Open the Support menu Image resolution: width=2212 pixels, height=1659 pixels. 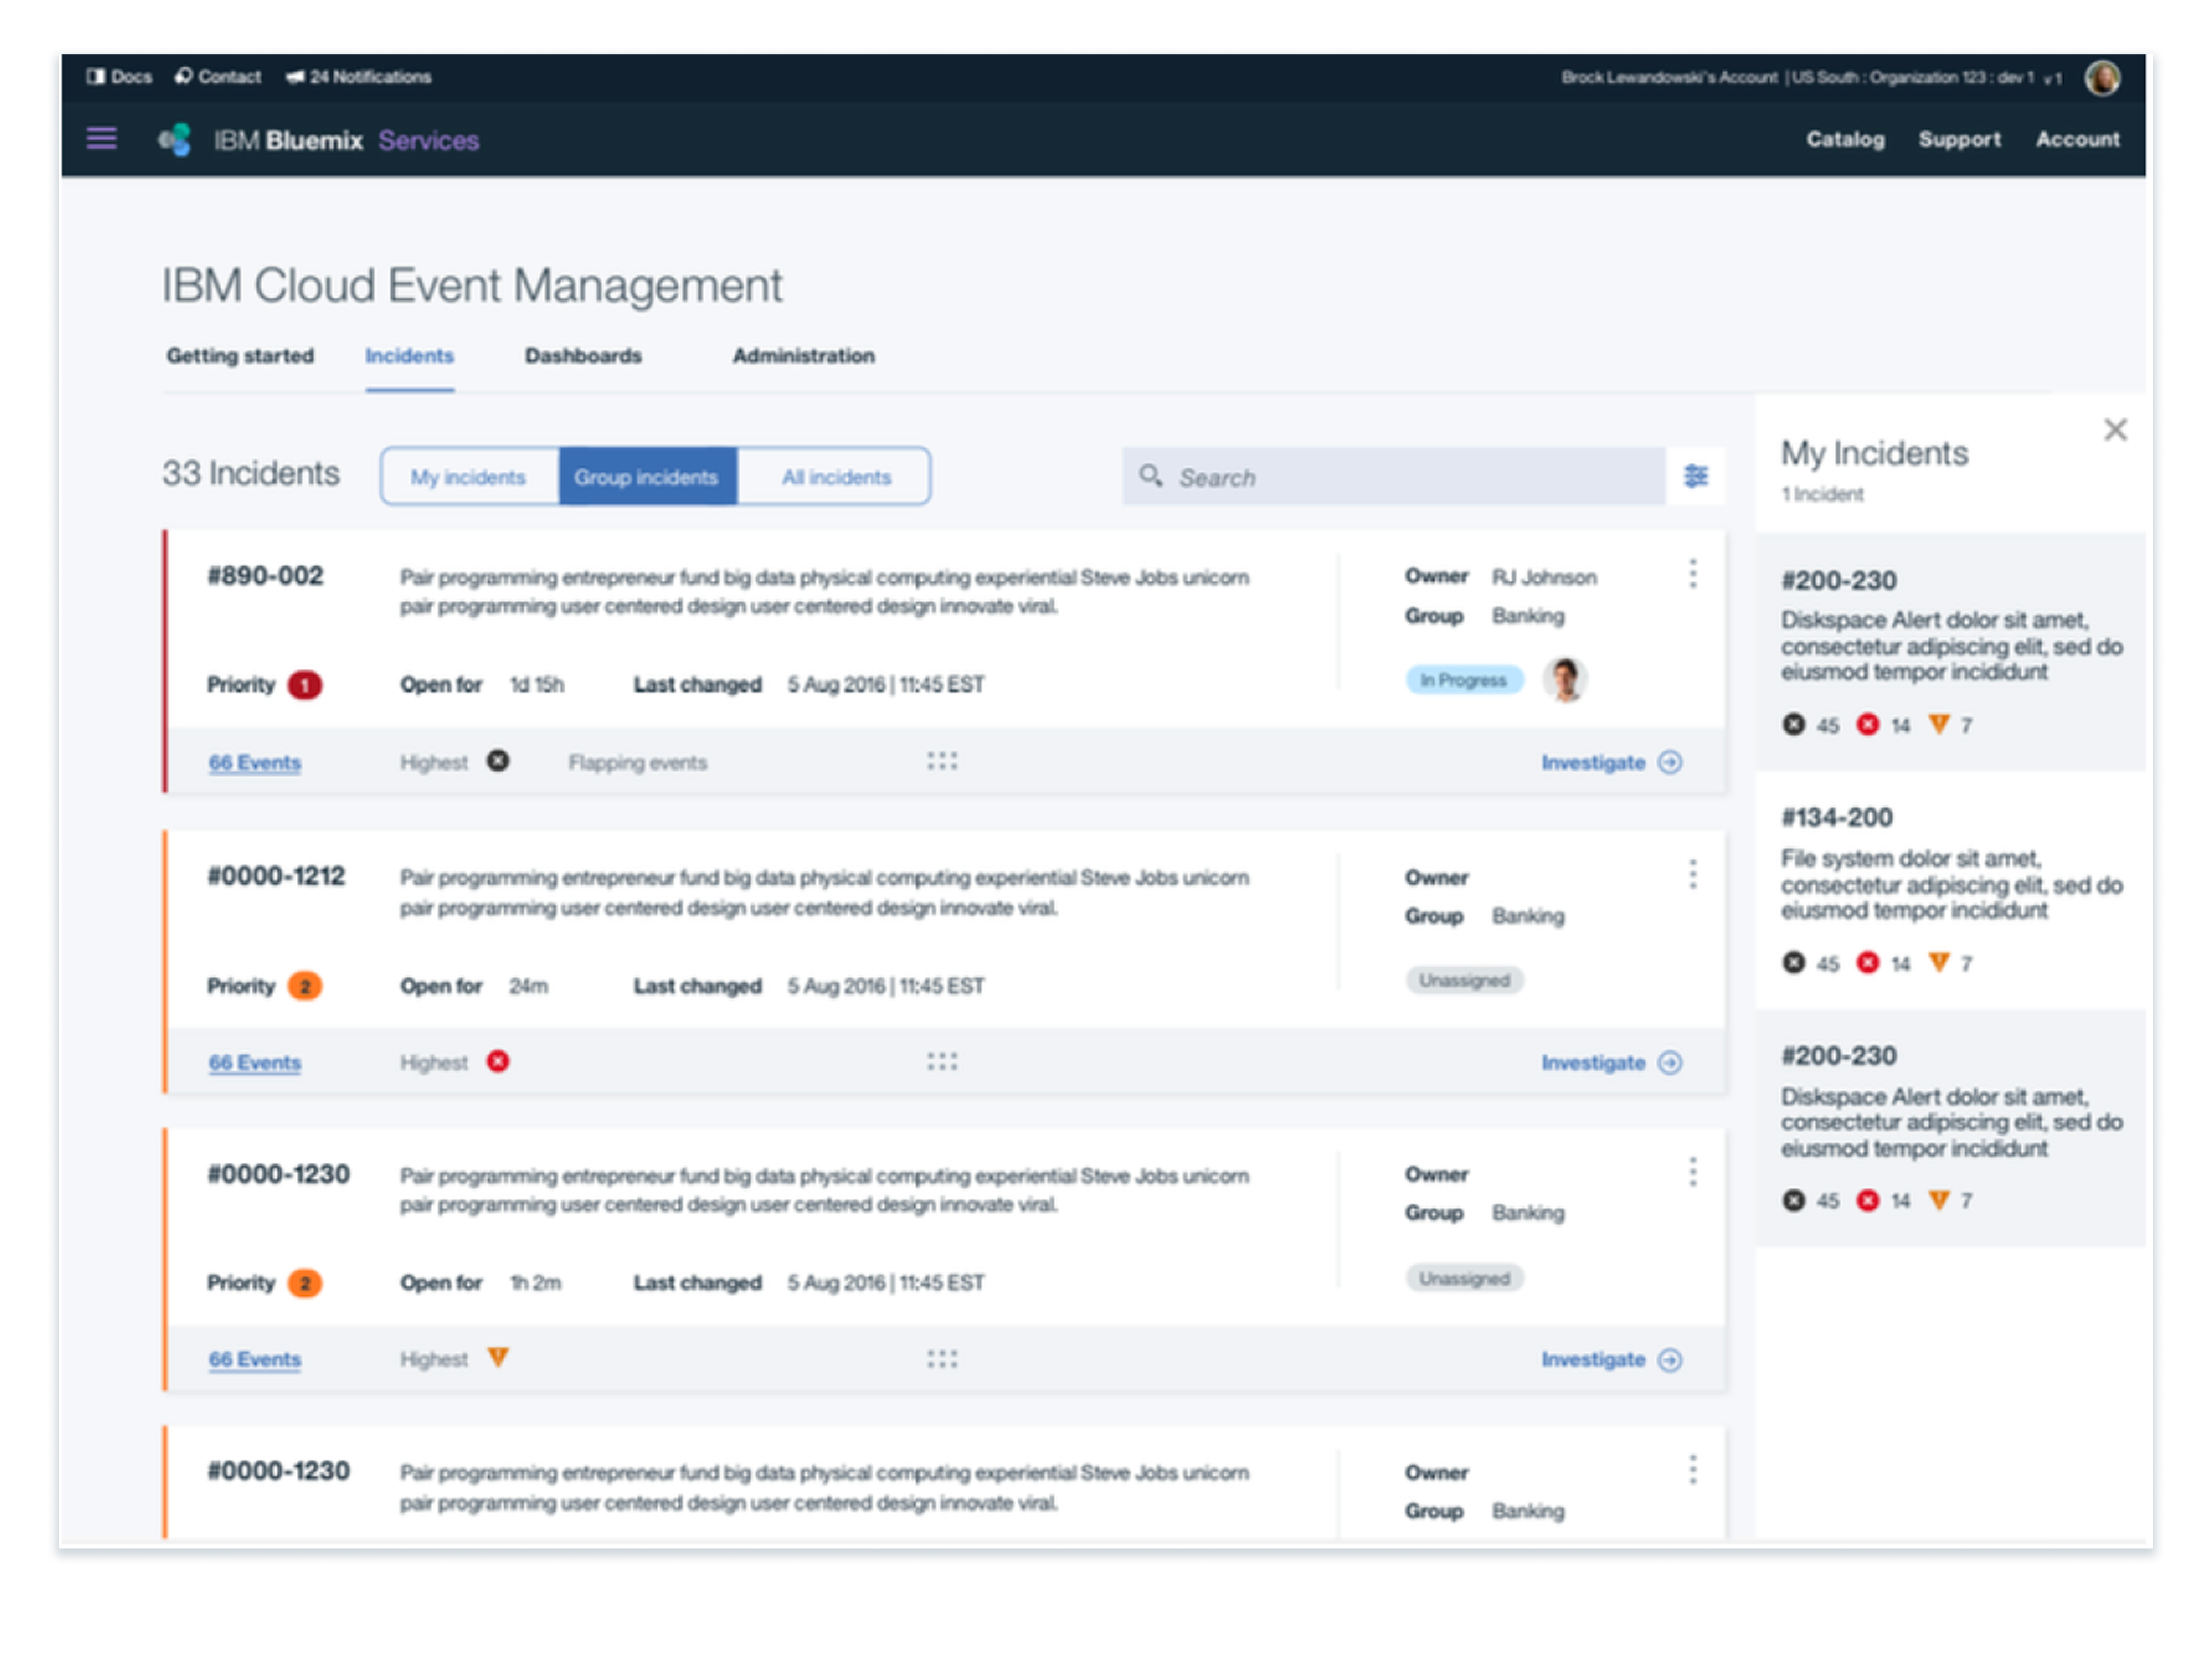[1959, 139]
